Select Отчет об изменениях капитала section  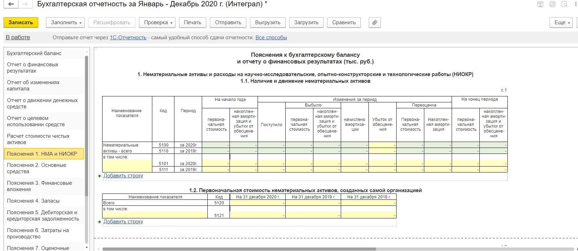coord(44,86)
